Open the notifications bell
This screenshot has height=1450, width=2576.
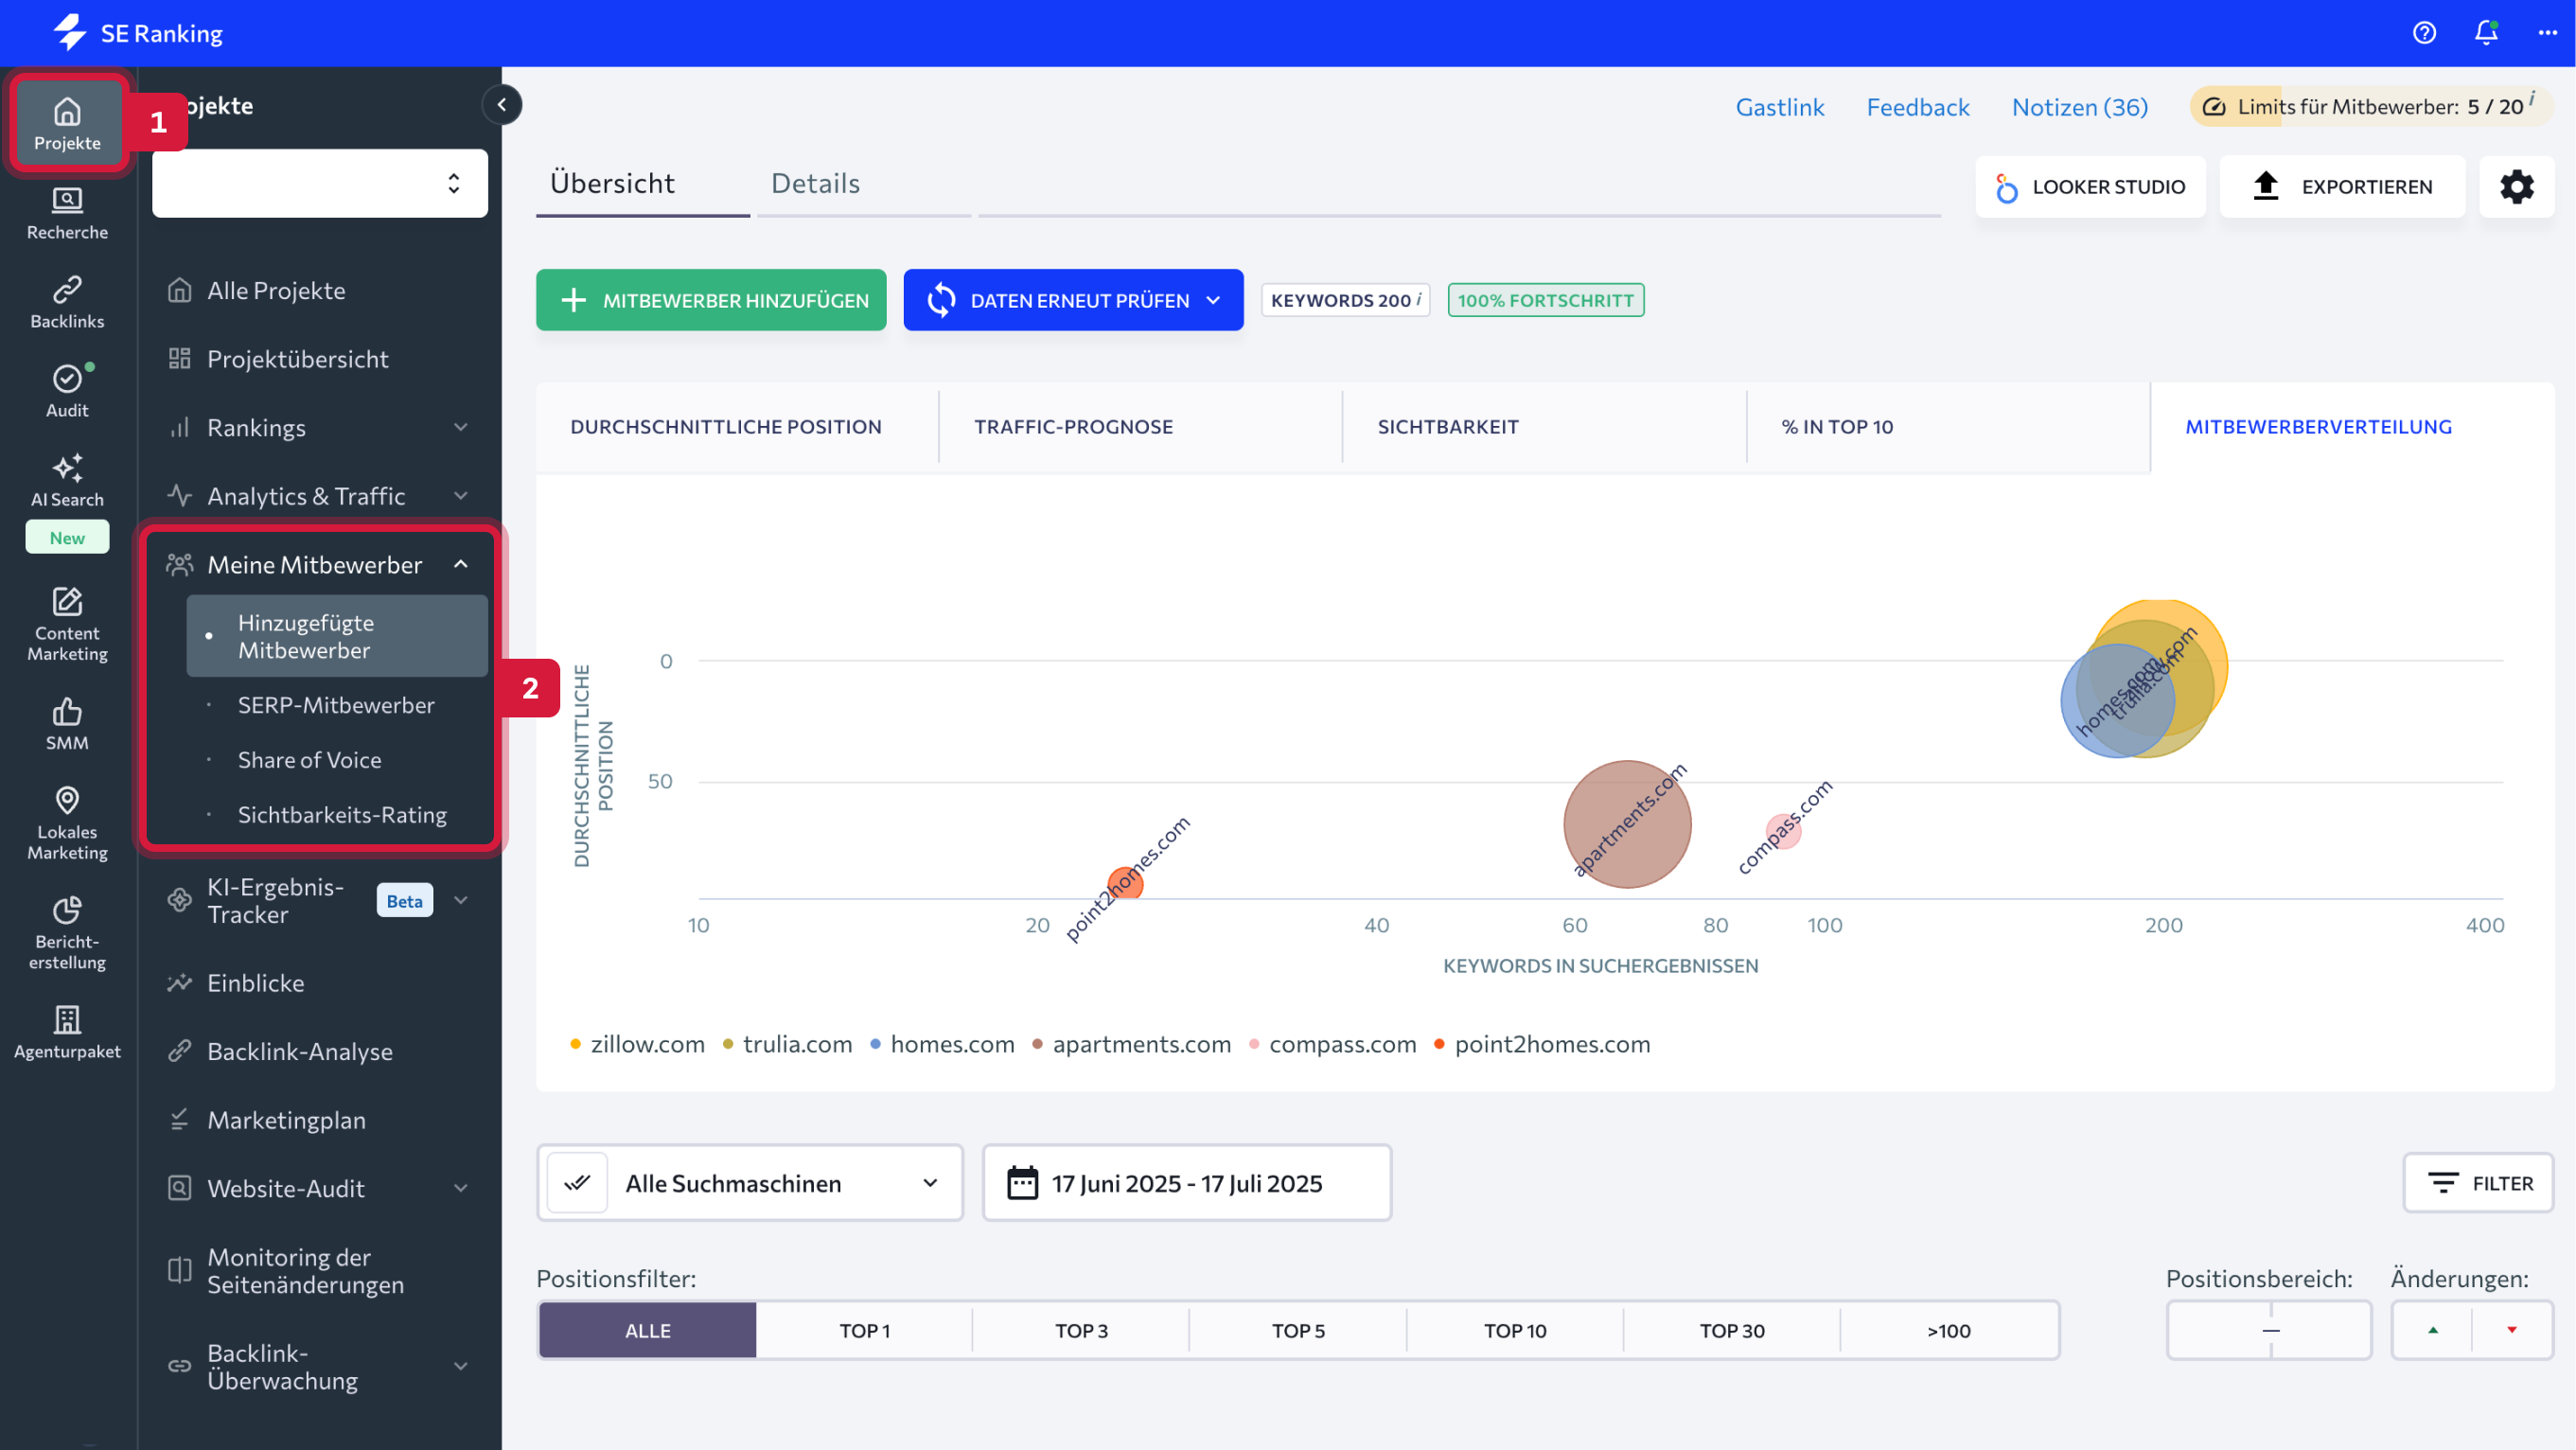(2486, 33)
